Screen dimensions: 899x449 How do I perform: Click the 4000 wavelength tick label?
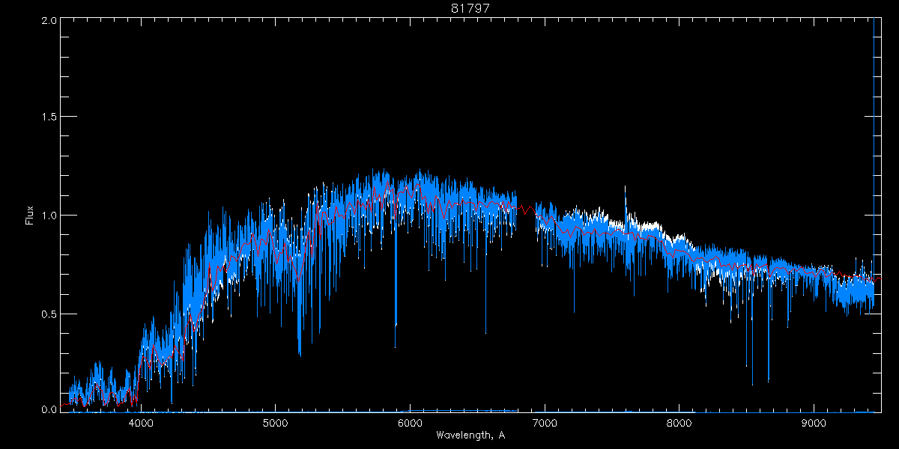tap(141, 422)
